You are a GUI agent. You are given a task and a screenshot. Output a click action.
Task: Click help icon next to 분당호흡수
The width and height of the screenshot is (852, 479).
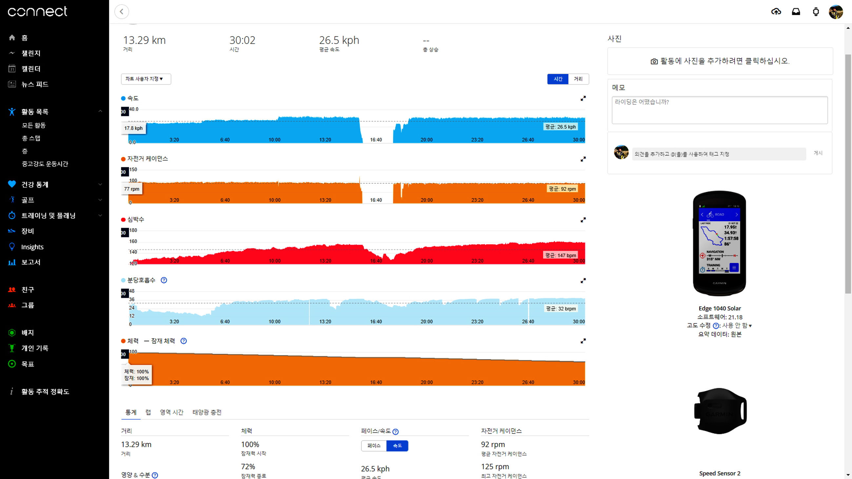(x=164, y=280)
